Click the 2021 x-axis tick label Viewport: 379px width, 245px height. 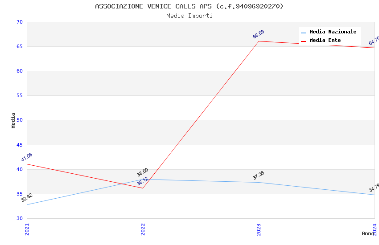point(27,229)
